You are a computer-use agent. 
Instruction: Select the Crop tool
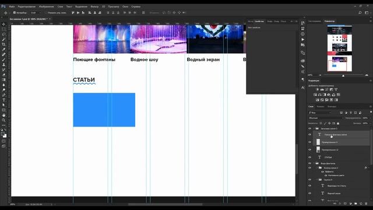[3, 44]
